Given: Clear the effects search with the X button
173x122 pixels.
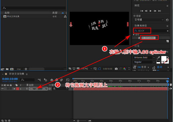Looking at the screenshot, I should (168, 31).
